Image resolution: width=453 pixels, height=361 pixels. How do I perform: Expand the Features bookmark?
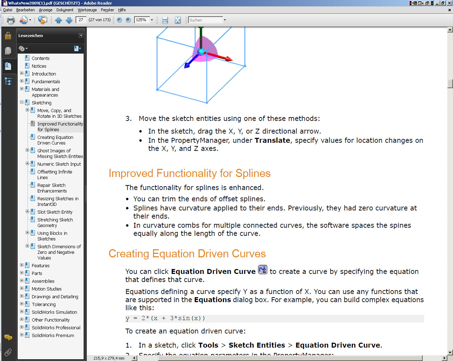22,265
